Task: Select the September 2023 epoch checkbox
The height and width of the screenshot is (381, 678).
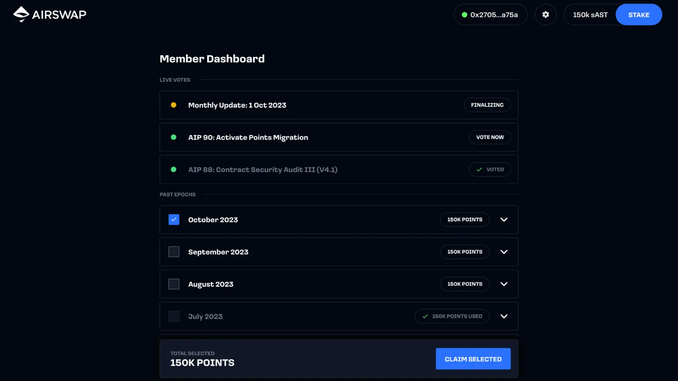Action: point(173,251)
